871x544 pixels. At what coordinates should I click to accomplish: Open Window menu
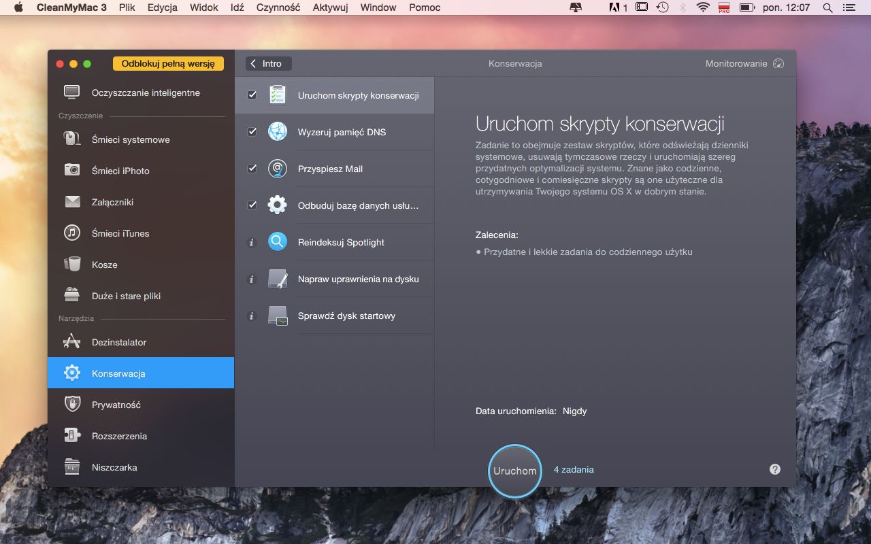click(x=378, y=7)
